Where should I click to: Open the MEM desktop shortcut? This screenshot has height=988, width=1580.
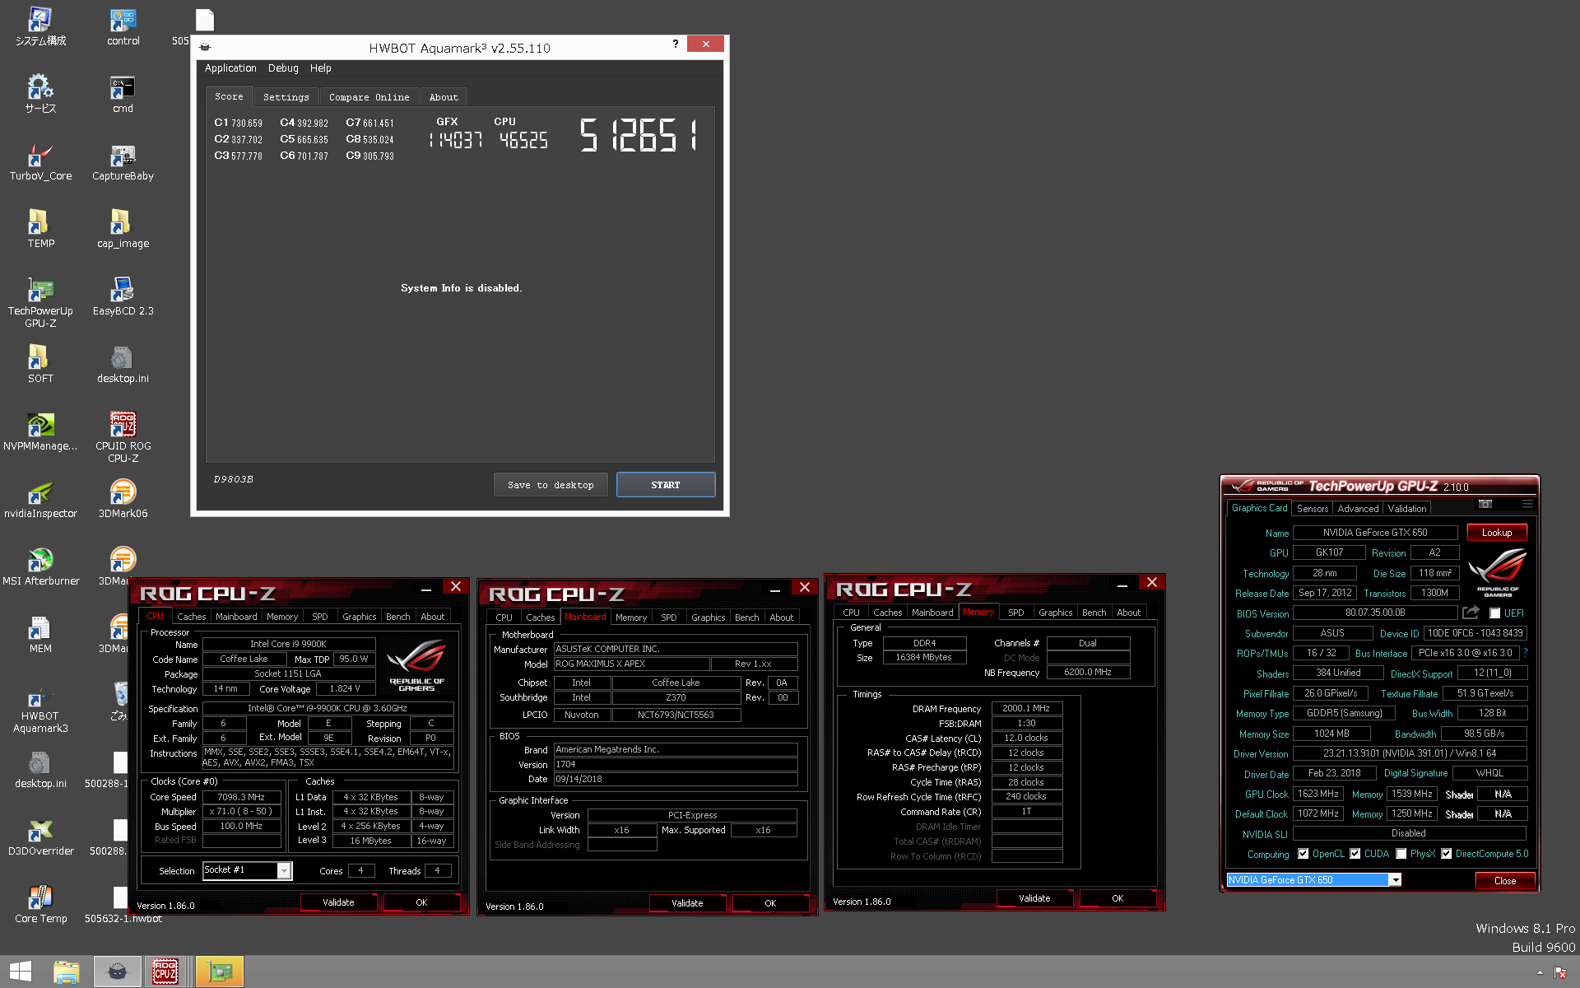[x=40, y=634]
